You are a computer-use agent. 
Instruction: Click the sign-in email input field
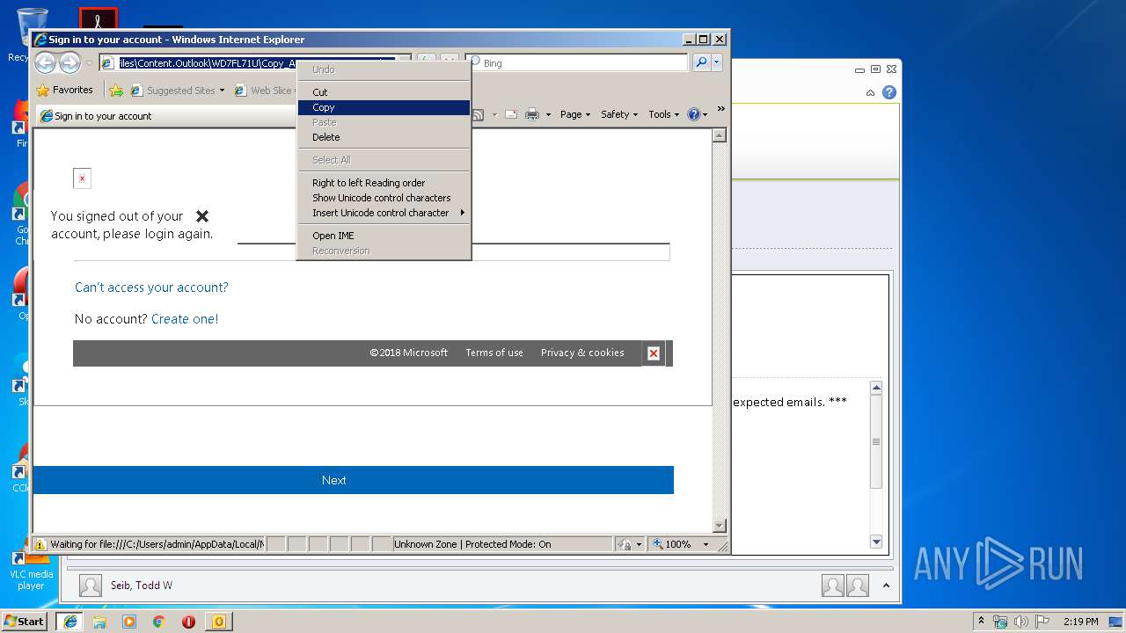pos(454,251)
